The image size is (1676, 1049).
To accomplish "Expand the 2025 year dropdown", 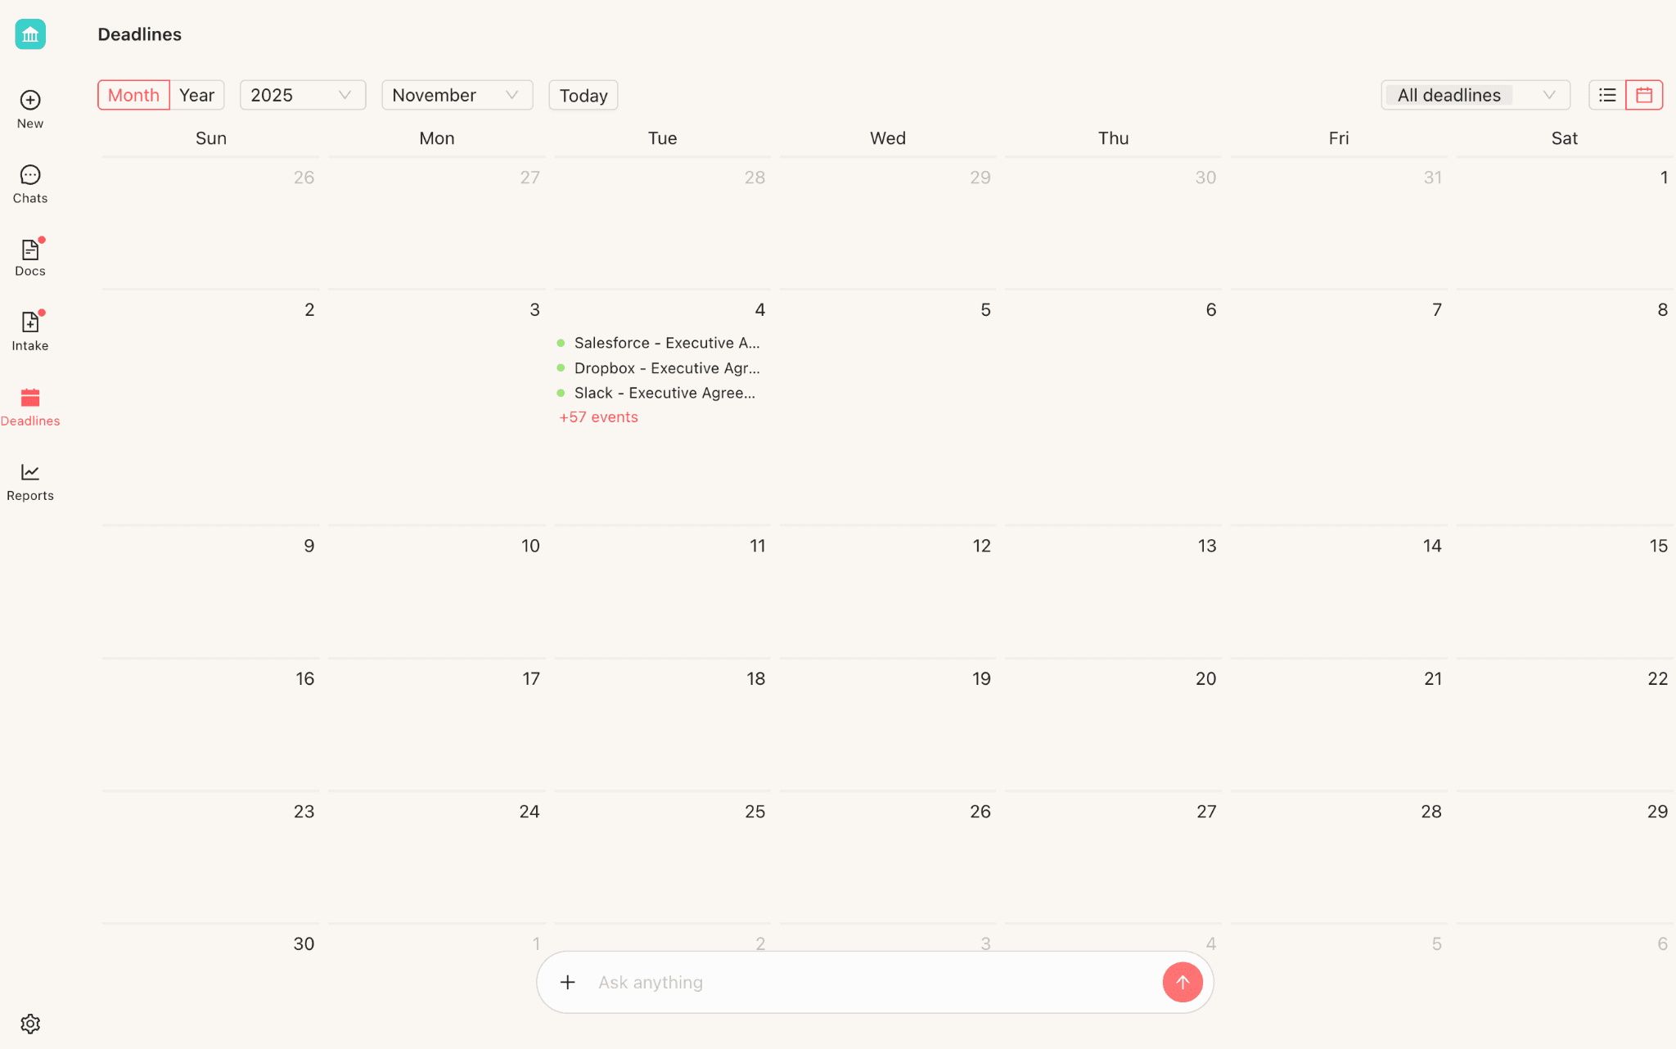I will click(302, 95).
